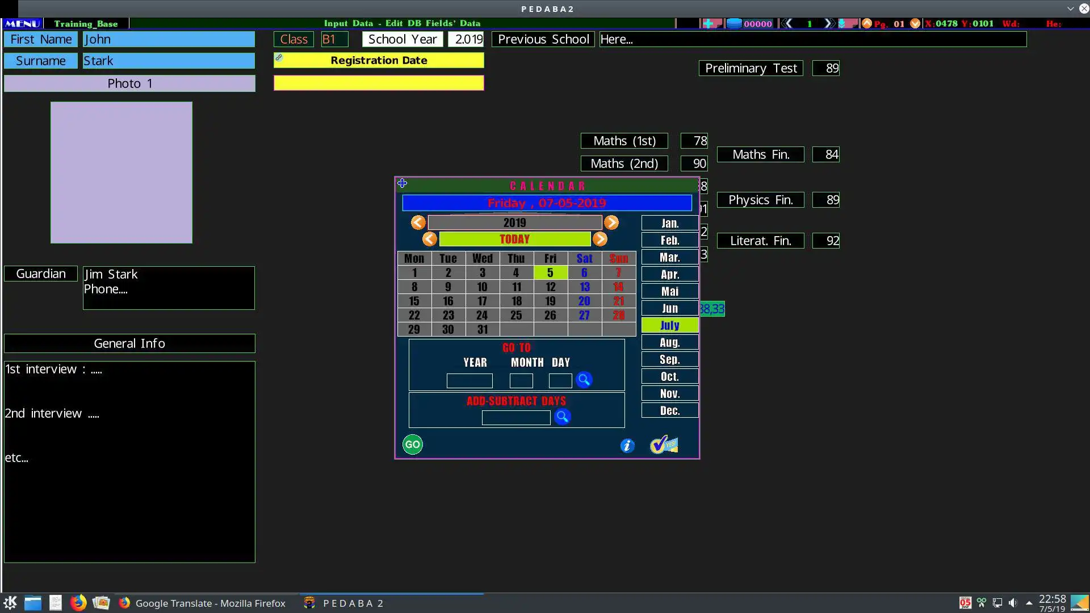Click the Add-Subtract Days search icon
1090x613 pixels.
tap(562, 417)
